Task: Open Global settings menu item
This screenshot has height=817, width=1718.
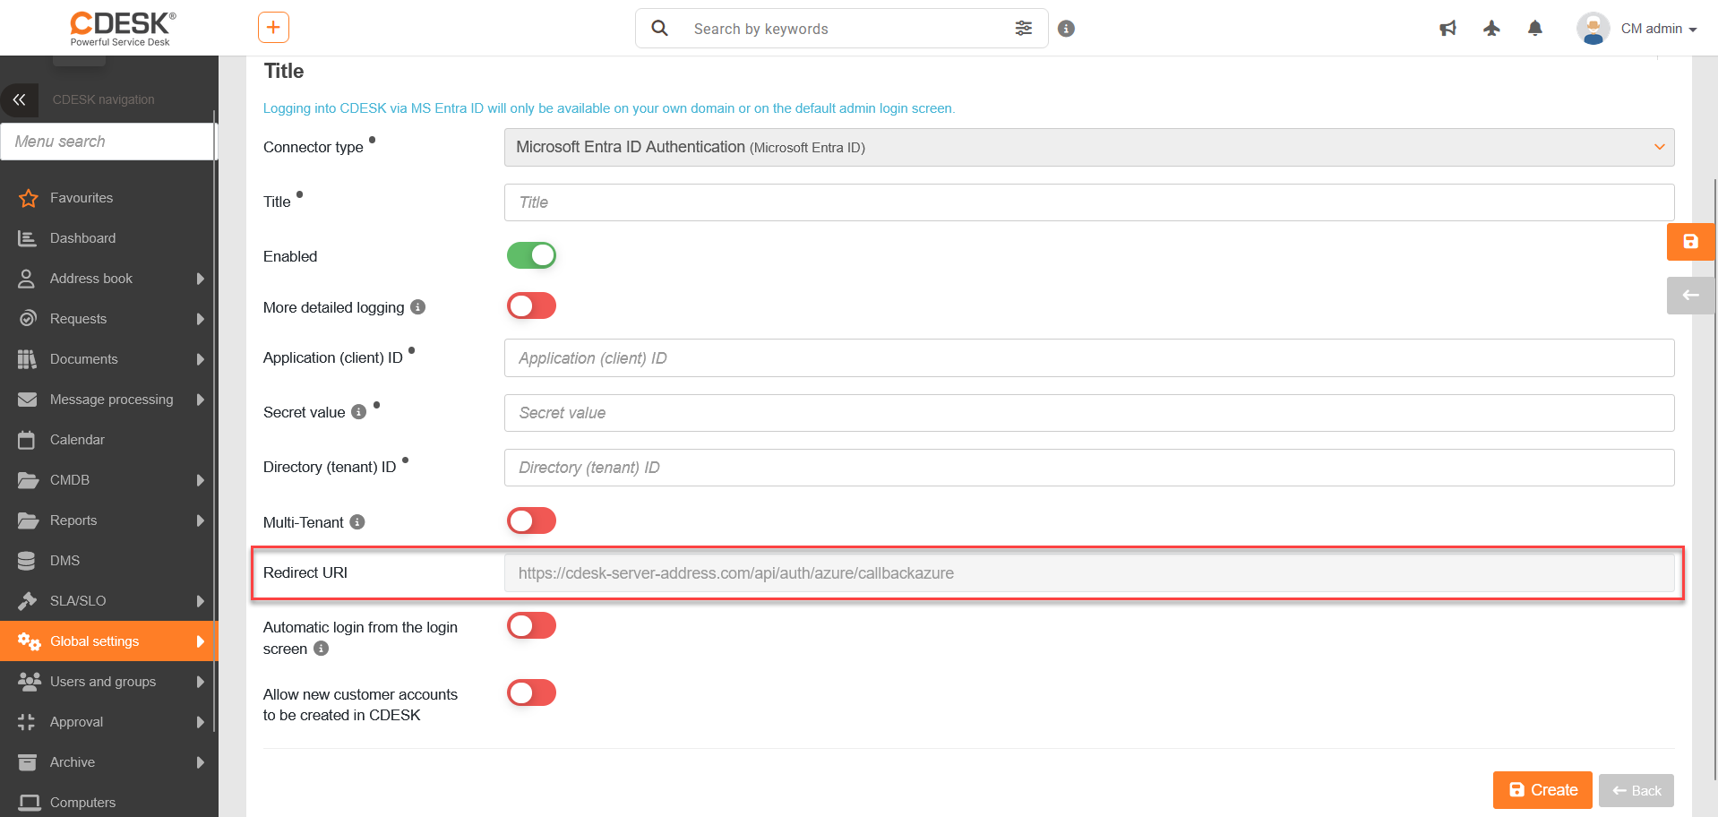Action: pyautogui.click(x=107, y=641)
